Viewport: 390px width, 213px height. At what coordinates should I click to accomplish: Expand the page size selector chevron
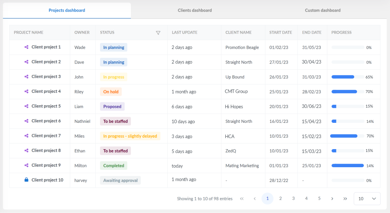(374, 198)
